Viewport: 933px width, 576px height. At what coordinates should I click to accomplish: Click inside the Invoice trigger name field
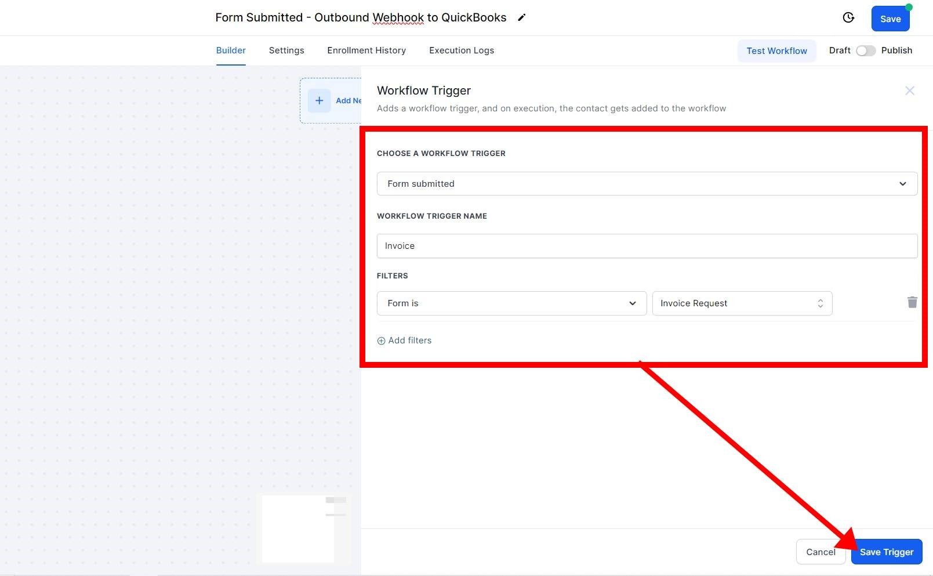647,245
